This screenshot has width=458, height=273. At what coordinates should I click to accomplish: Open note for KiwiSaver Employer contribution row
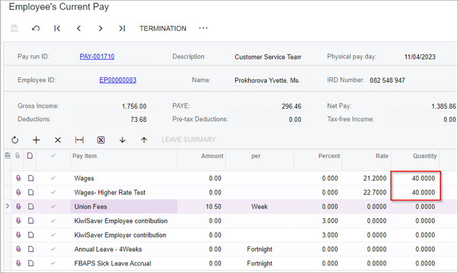point(31,235)
